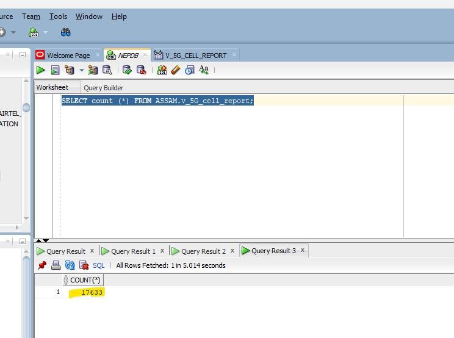
Task: Open the explain plan dropdown arrow
Action: [x=81, y=70]
